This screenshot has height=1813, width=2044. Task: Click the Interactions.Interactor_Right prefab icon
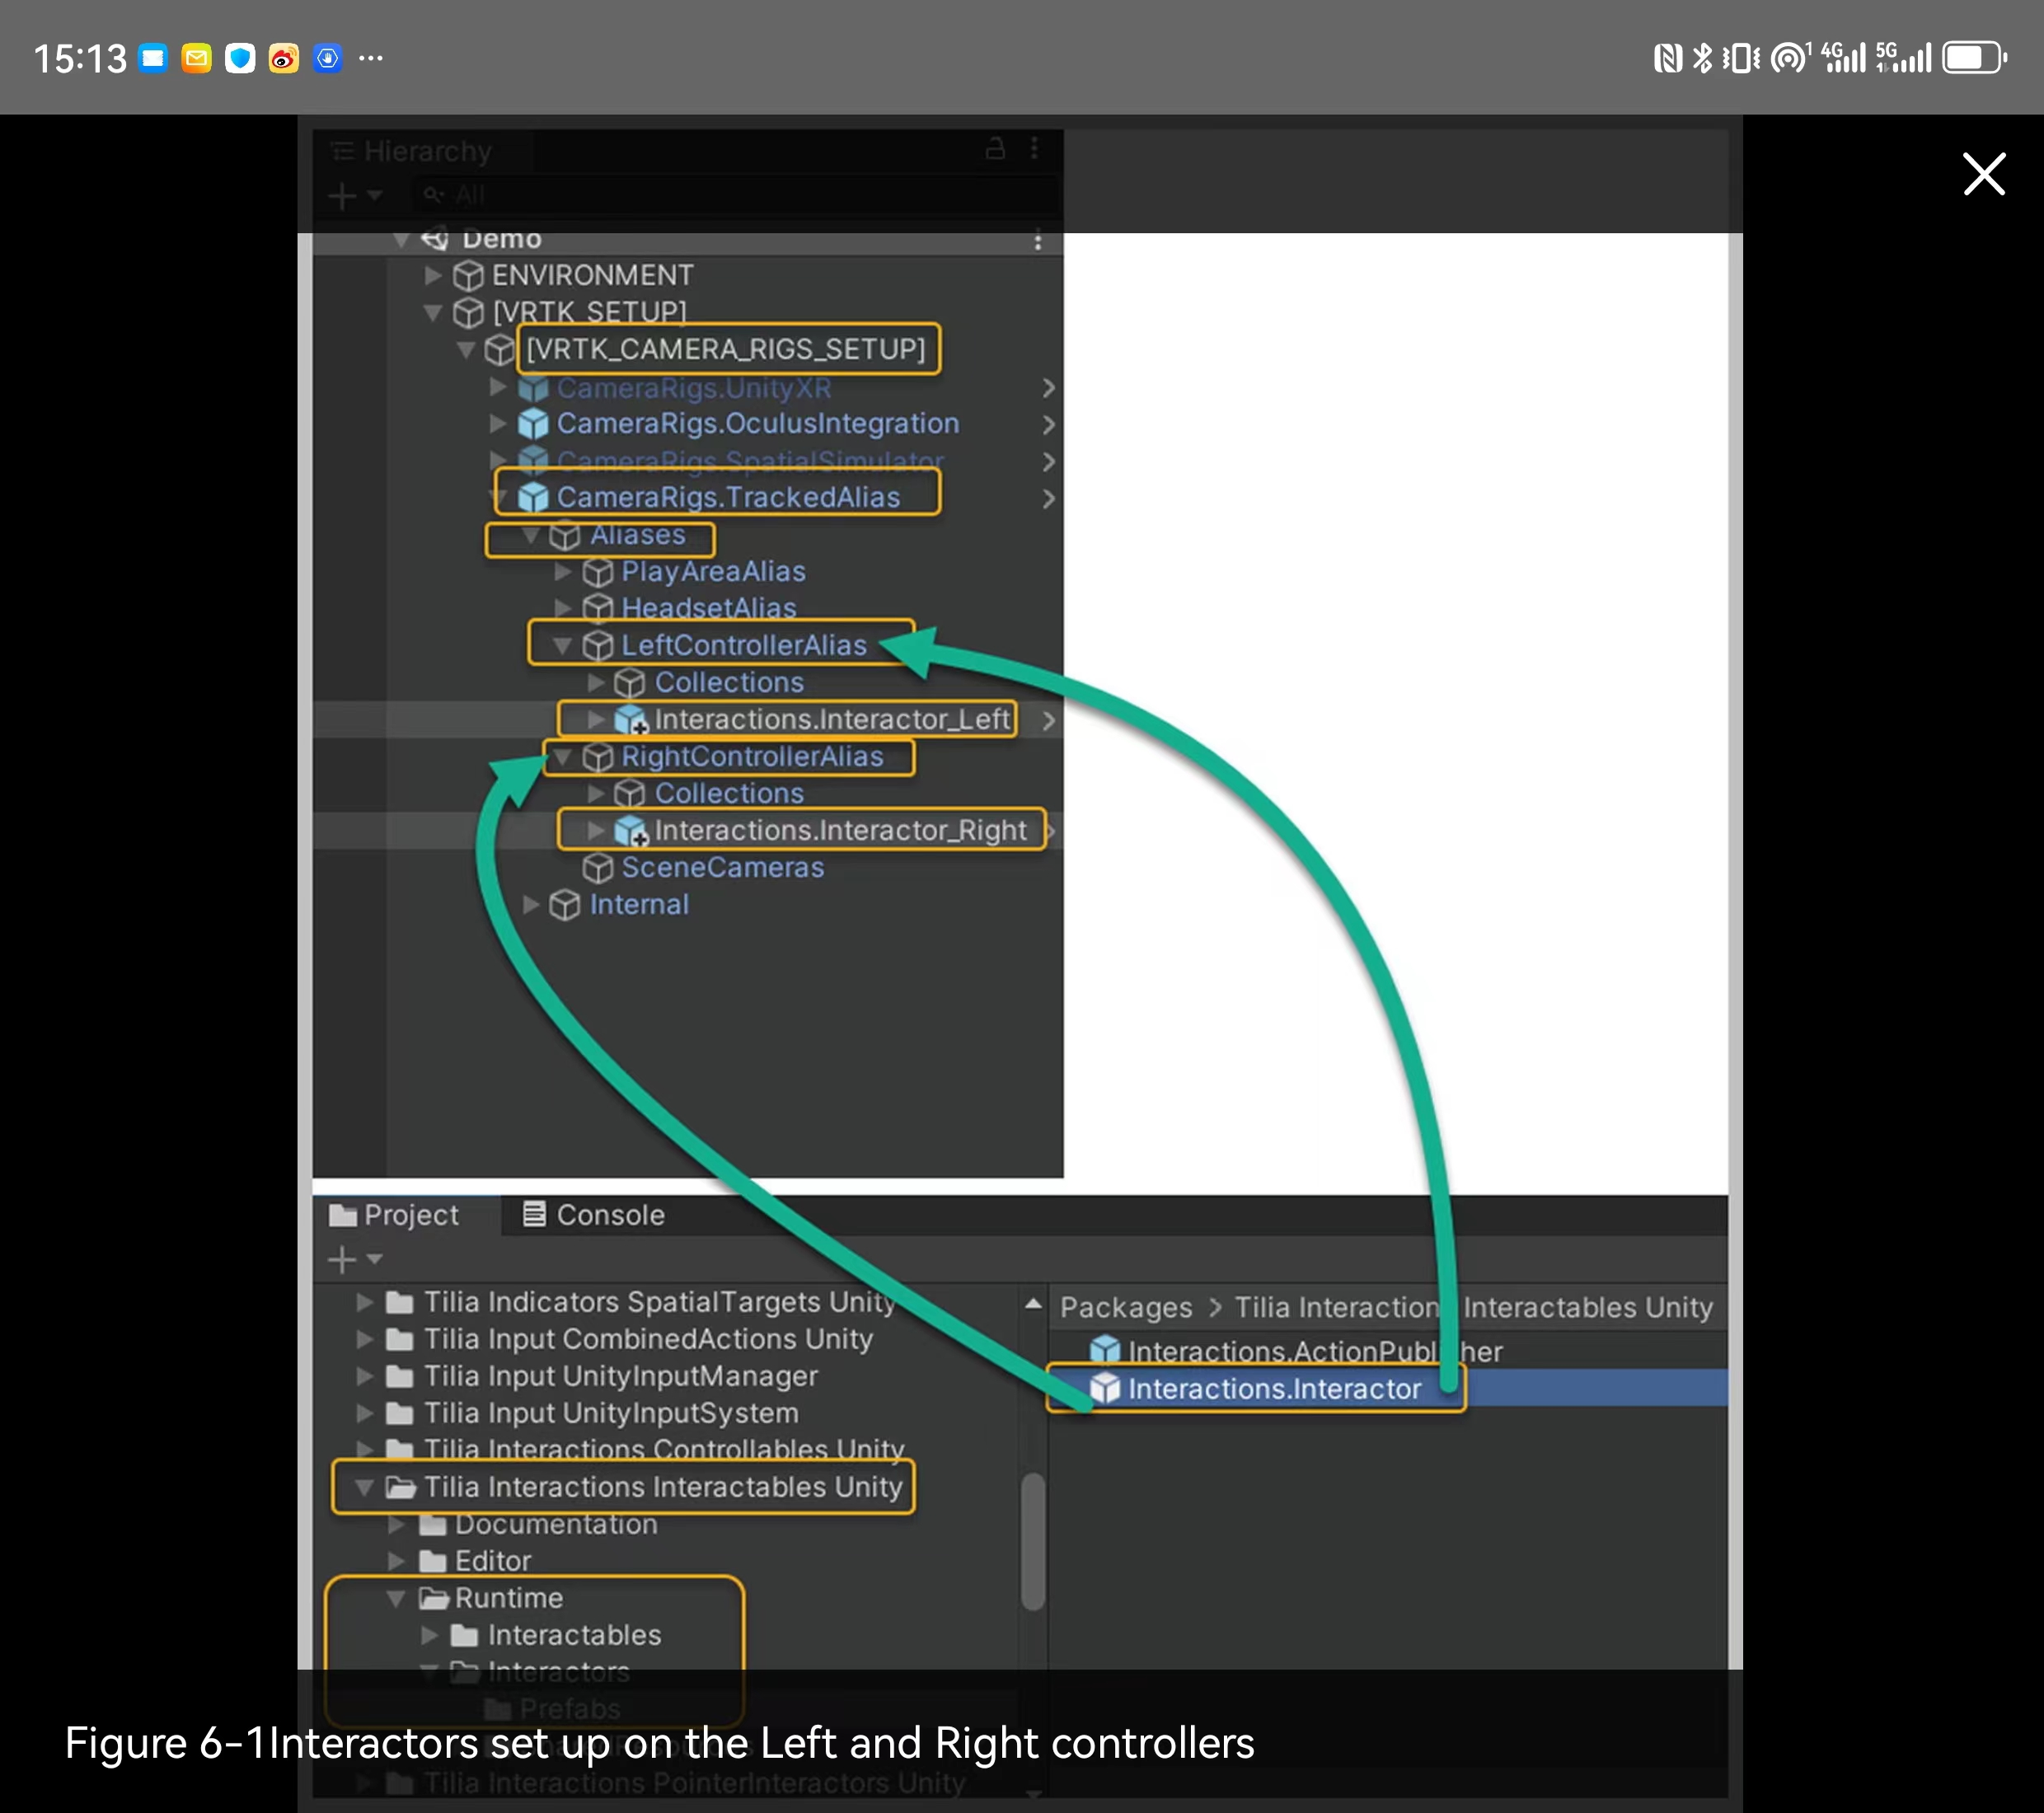[x=630, y=831]
